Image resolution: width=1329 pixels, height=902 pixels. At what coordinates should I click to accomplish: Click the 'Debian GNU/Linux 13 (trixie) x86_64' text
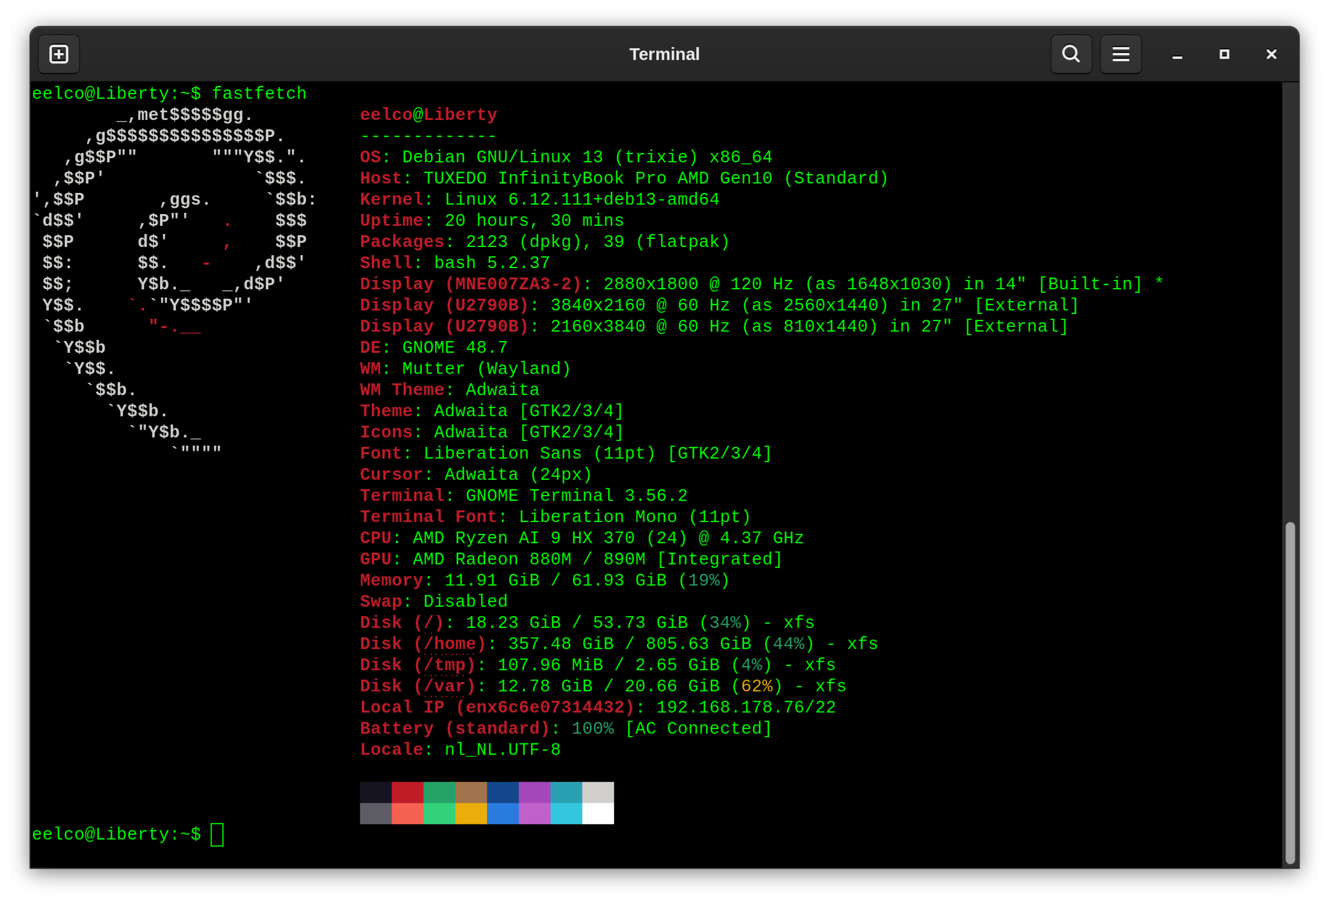[x=587, y=157]
